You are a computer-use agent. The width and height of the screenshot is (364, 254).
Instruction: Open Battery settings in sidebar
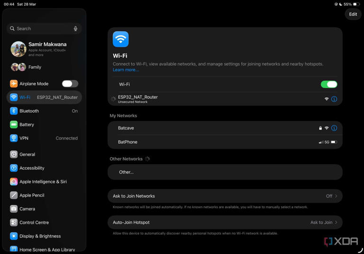click(44, 125)
